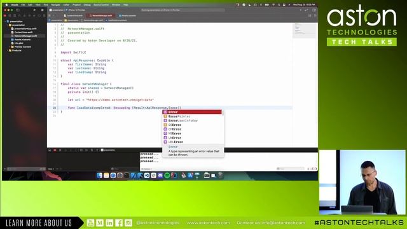
Task: Select the NetworkManager.swift tab
Action: 100,15
